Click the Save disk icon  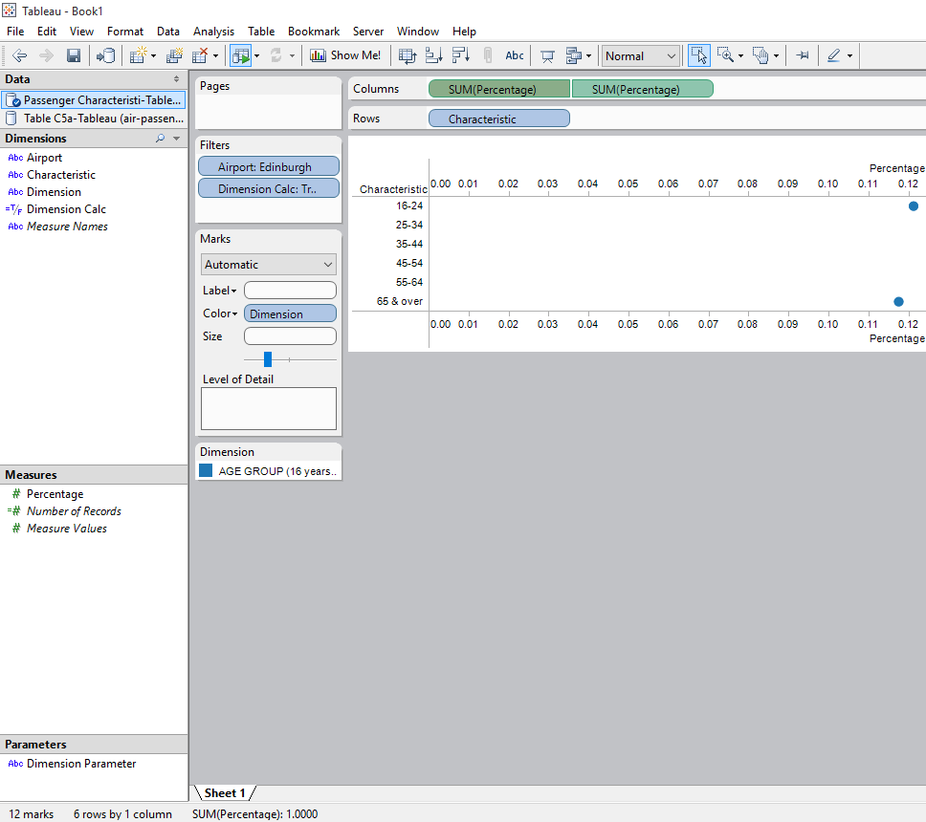[x=74, y=55]
